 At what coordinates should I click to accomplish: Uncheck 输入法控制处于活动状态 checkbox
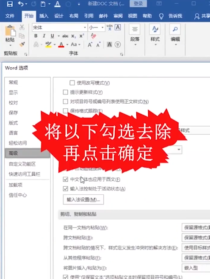(66, 189)
